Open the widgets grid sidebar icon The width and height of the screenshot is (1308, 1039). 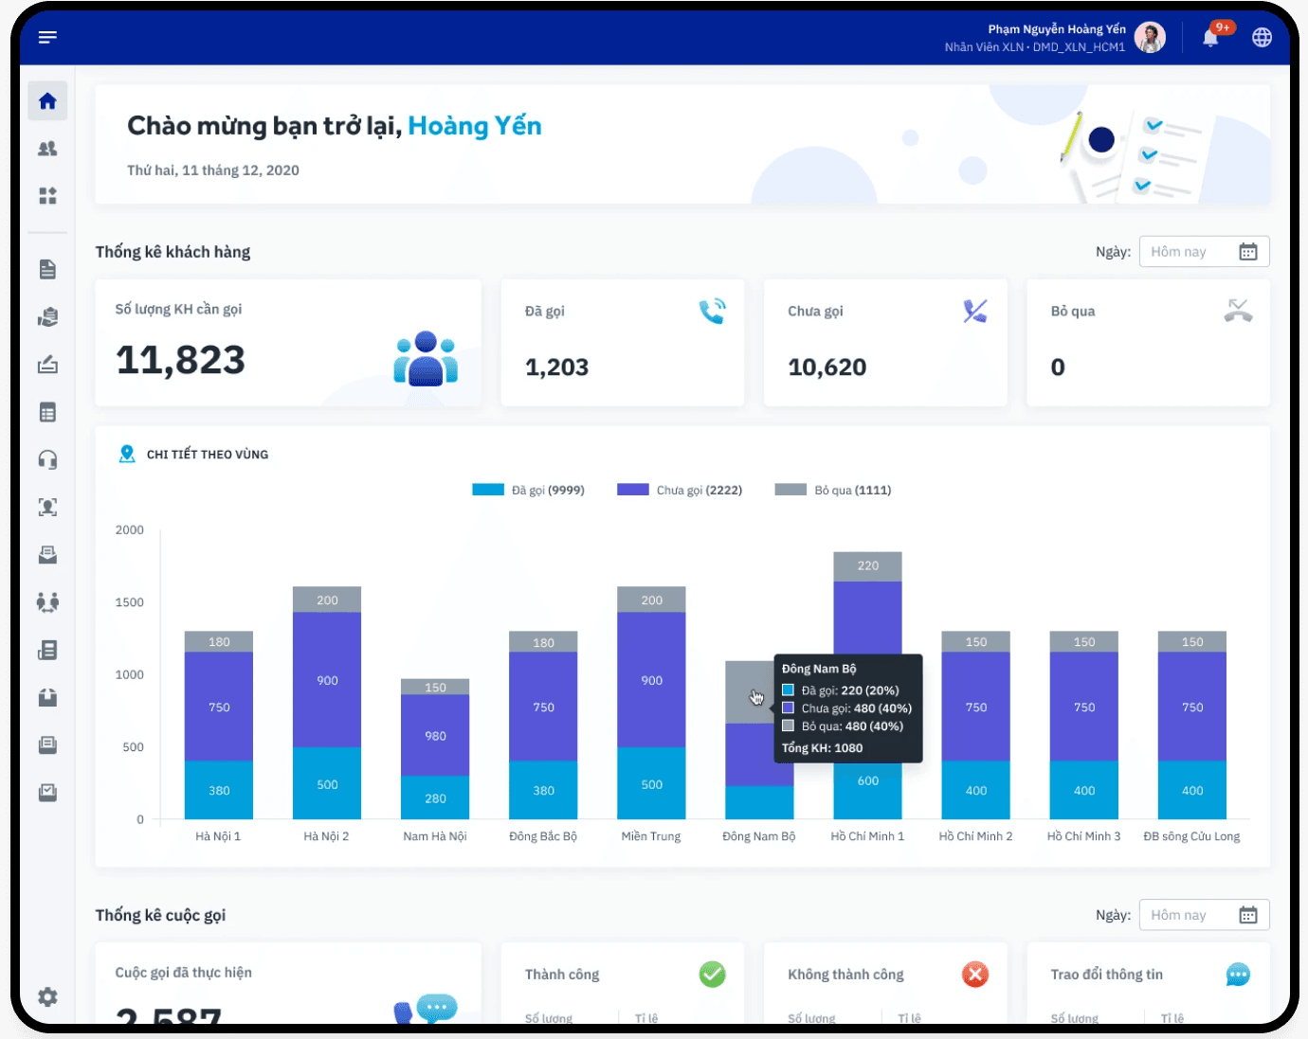[47, 196]
